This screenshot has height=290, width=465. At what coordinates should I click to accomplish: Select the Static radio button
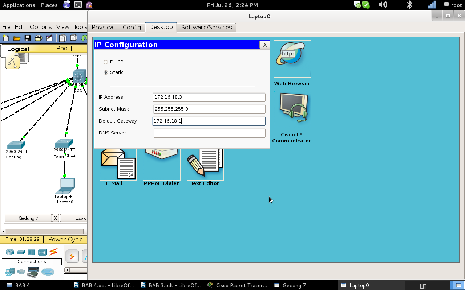point(106,72)
